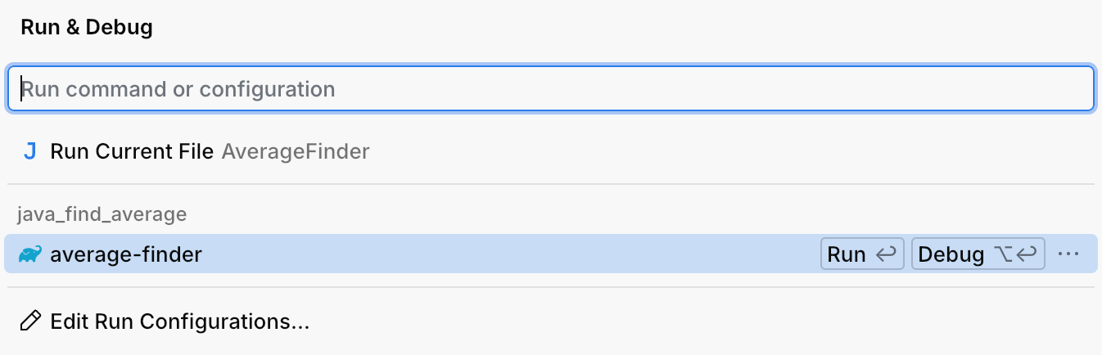The width and height of the screenshot is (1102, 355).
Task: Click the word Run inside Run button
Action: pos(847,254)
